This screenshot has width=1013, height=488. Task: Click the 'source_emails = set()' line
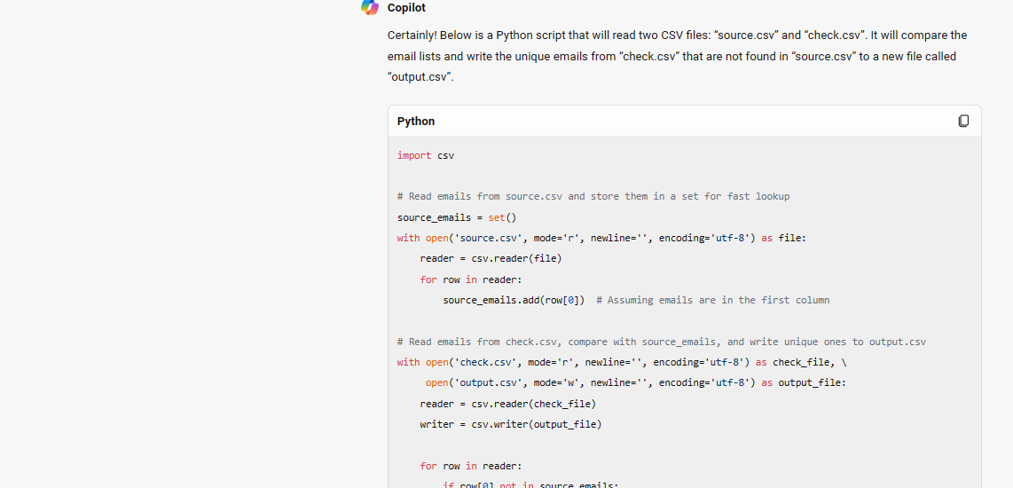[457, 217]
